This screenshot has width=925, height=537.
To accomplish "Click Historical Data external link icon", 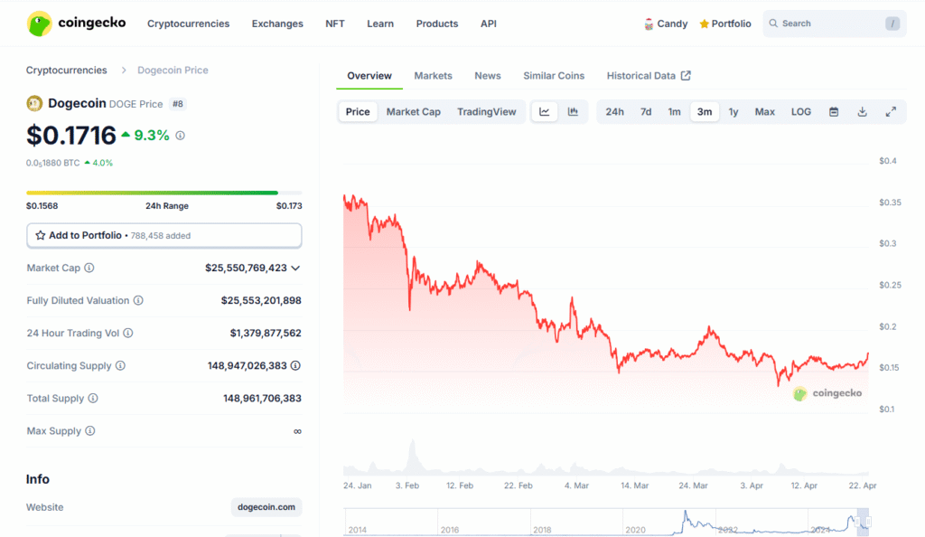I will [686, 76].
